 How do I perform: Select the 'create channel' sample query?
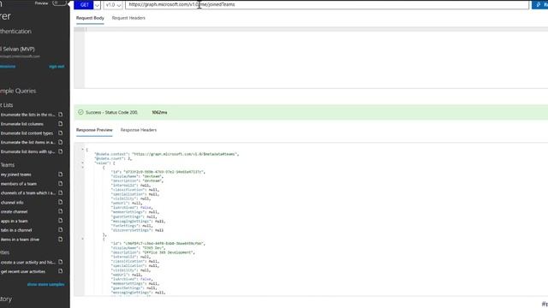(14, 211)
